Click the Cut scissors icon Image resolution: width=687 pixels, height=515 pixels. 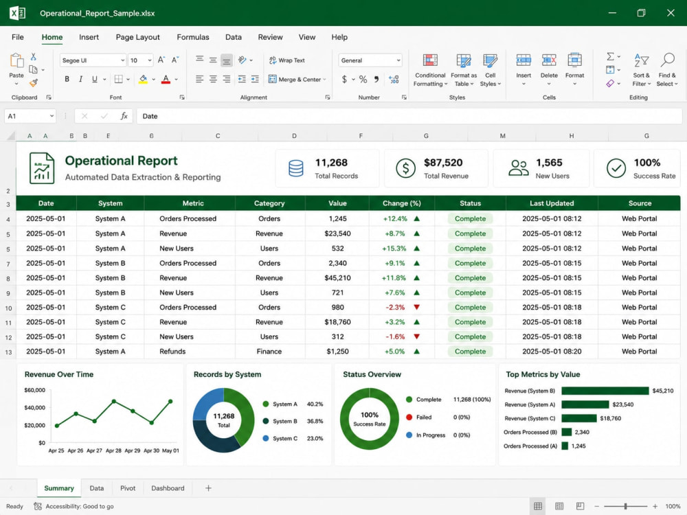click(33, 57)
